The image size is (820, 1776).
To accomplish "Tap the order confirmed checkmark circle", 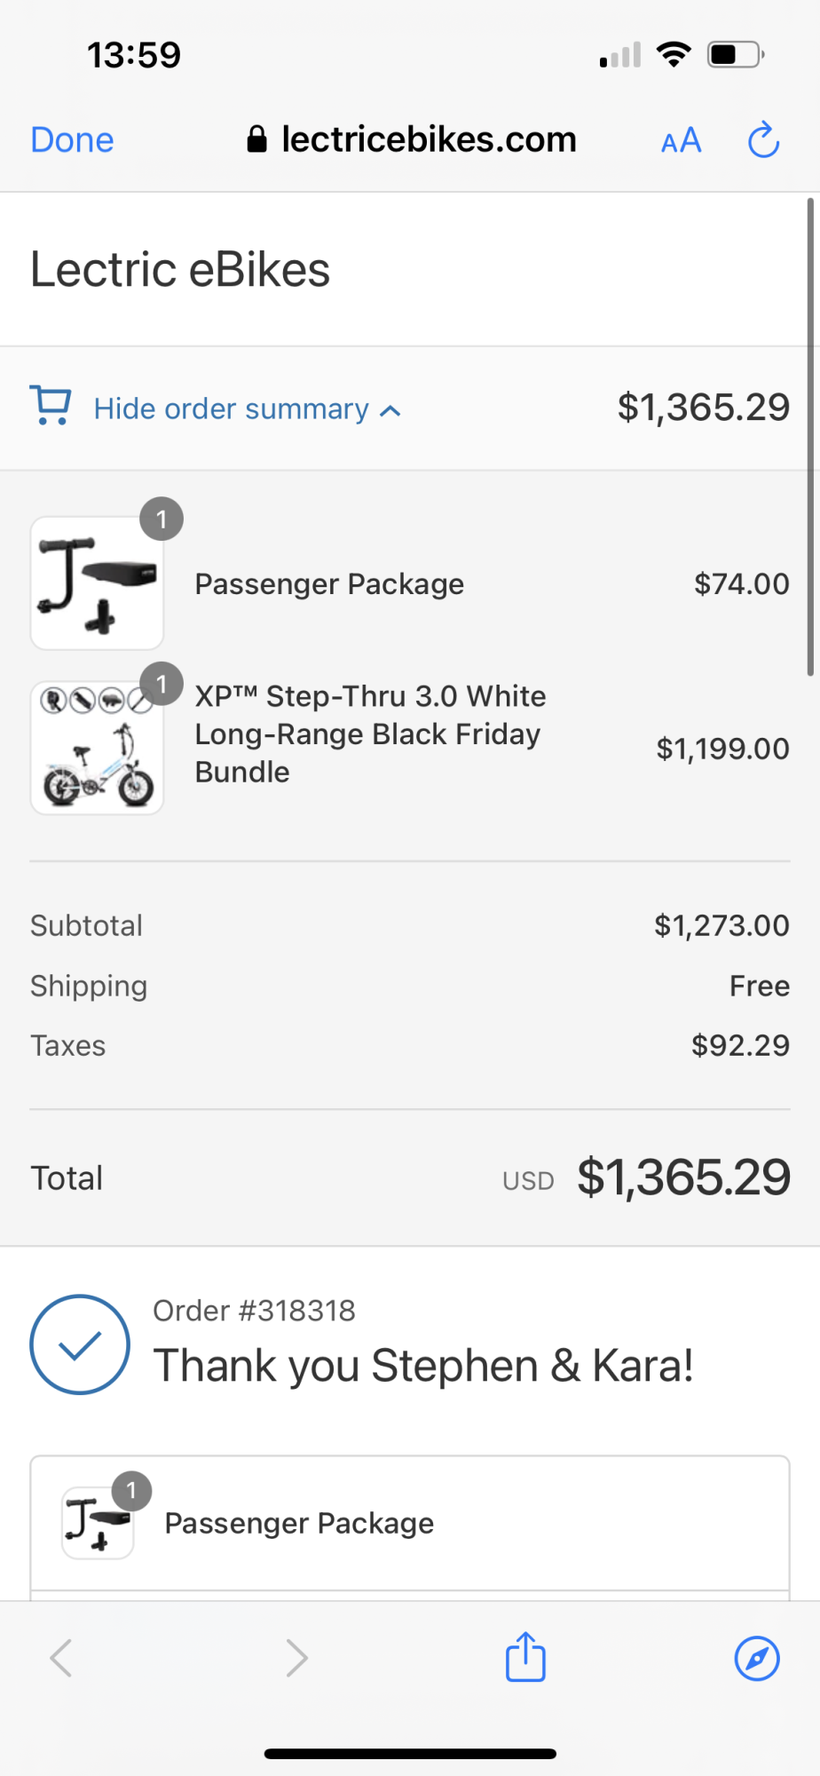I will pos(80,1344).
